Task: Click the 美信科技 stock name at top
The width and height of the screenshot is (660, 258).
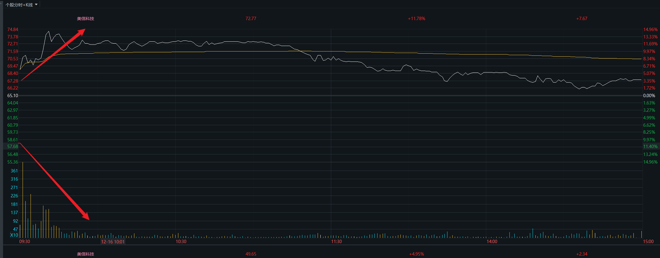Action: pyautogui.click(x=86, y=19)
